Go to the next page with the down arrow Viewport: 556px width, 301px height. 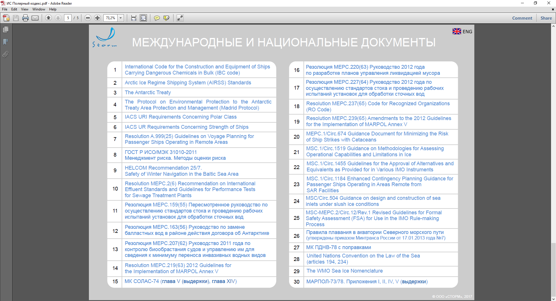(x=58, y=18)
